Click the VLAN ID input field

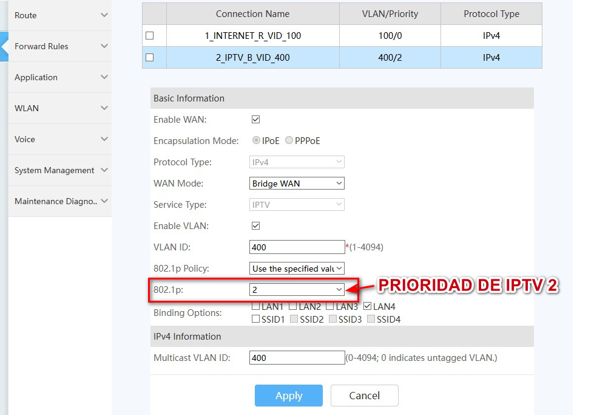tap(297, 247)
